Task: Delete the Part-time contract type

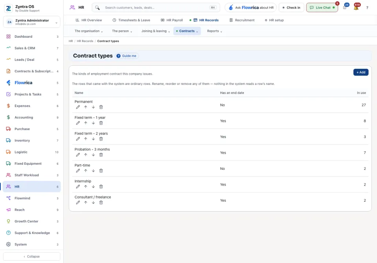Action: (101, 171)
